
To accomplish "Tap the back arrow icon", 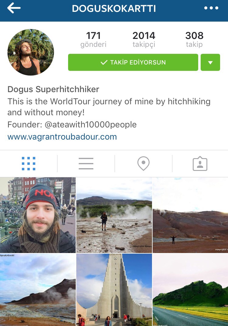I will point(14,8).
